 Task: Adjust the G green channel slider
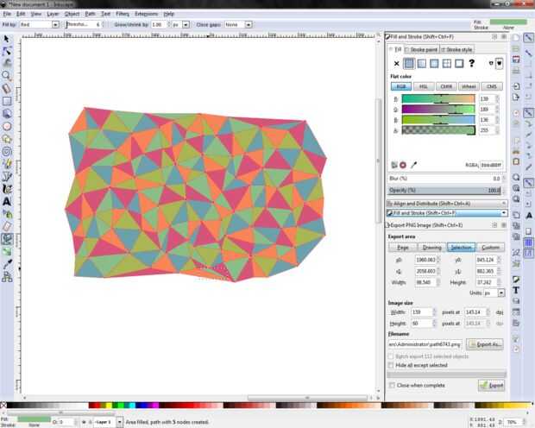click(x=438, y=110)
